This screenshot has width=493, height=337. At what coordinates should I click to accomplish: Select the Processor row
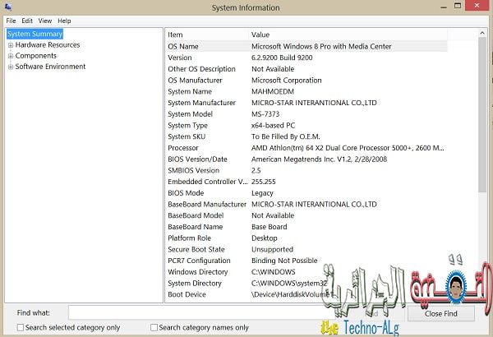pyautogui.click(x=306, y=148)
